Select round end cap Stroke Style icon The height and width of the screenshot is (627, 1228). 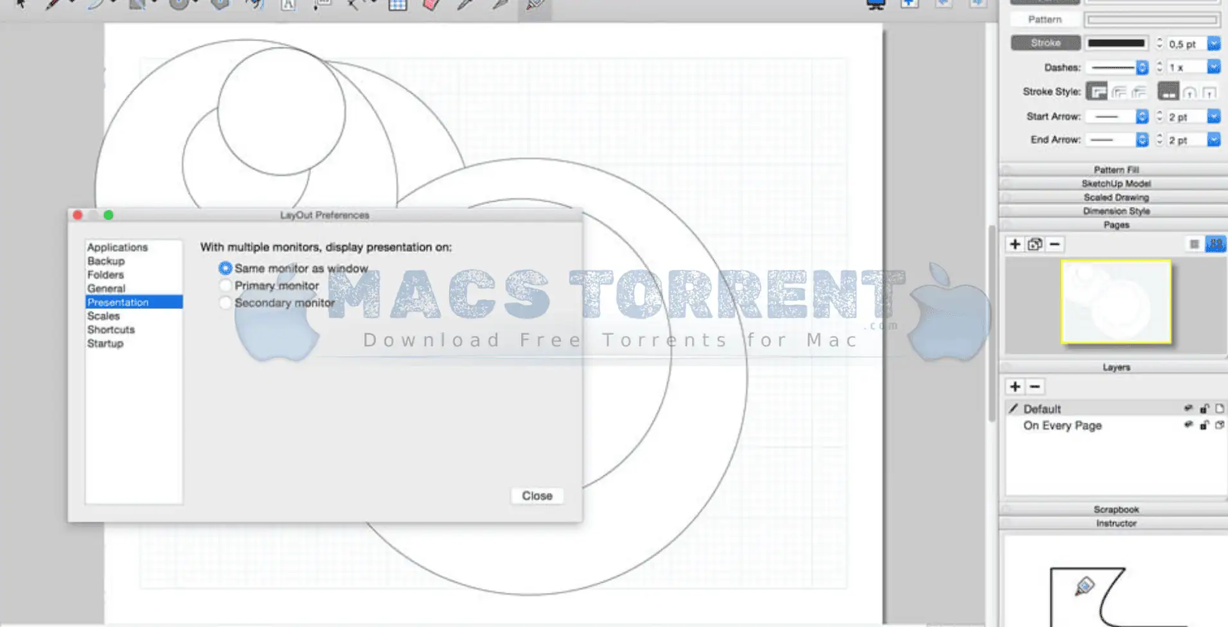click(x=1189, y=93)
